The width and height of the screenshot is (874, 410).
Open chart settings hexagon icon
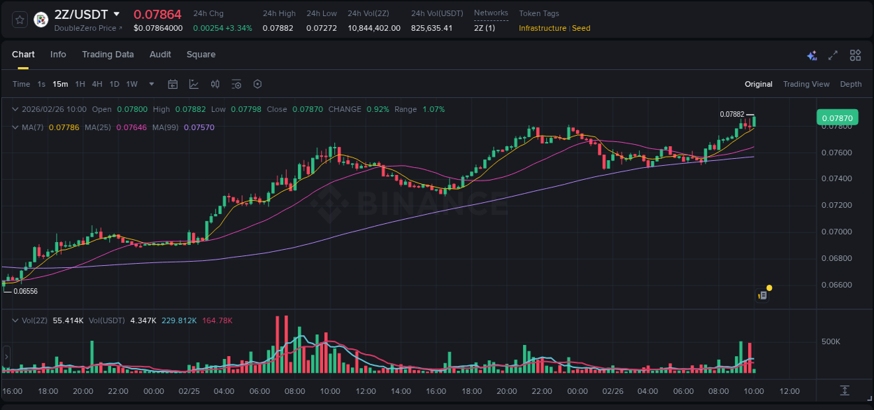[x=257, y=84]
